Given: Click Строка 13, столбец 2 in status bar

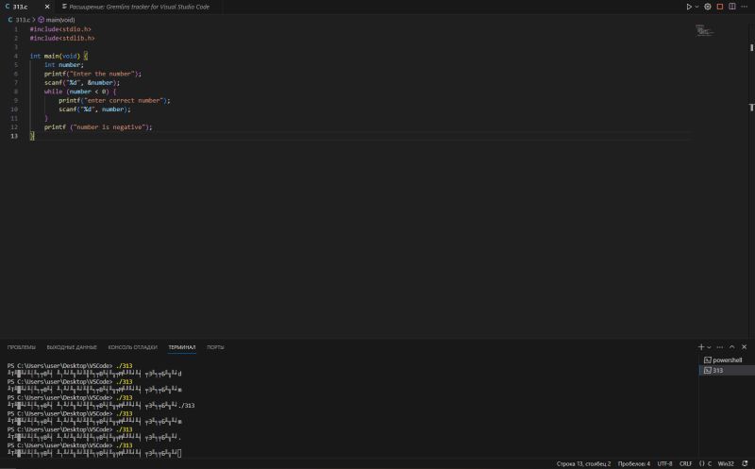Looking at the screenshot, I should pos(583,463).
